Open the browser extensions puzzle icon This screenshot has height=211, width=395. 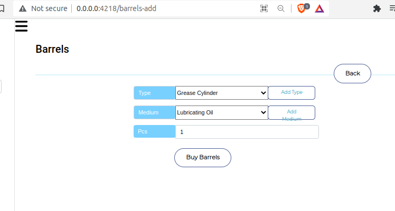click(x=377, y=8)
